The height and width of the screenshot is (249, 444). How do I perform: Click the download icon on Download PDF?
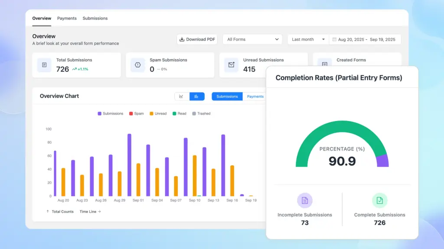click(182, 39)
